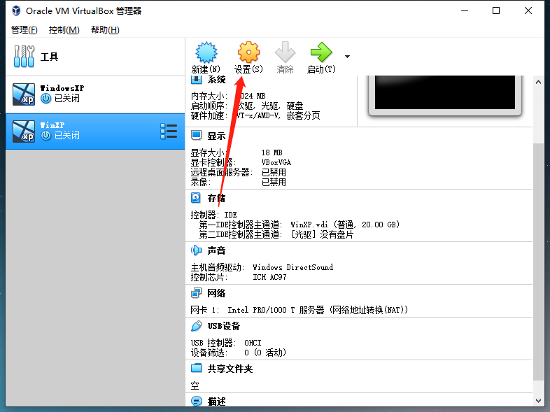This screenshot has width=550, height=412.
Task: Click the USB plug icon
Action: point(197,326)
